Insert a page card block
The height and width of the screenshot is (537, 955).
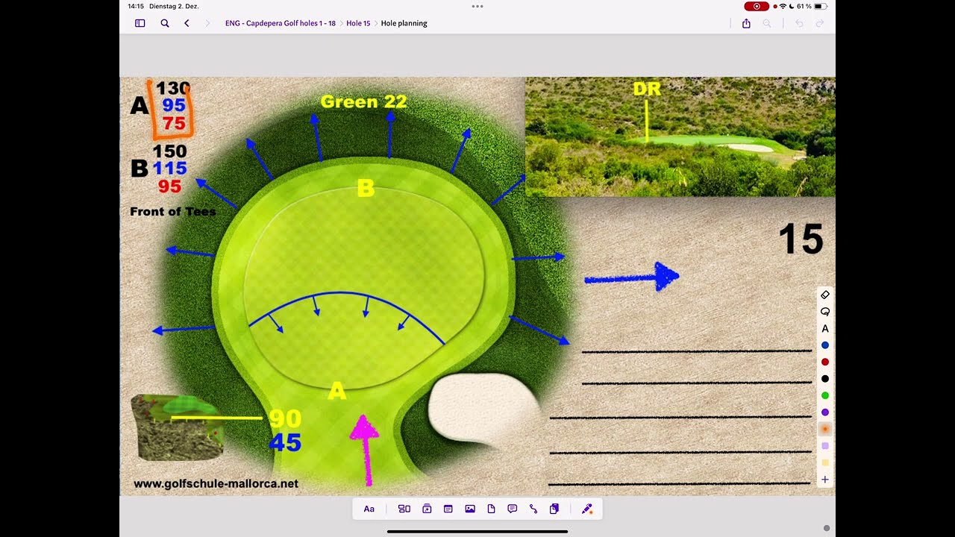(x=448, y=509)
